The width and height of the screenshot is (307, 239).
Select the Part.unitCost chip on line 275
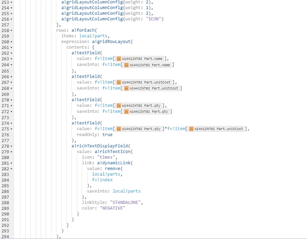[216, 129]
